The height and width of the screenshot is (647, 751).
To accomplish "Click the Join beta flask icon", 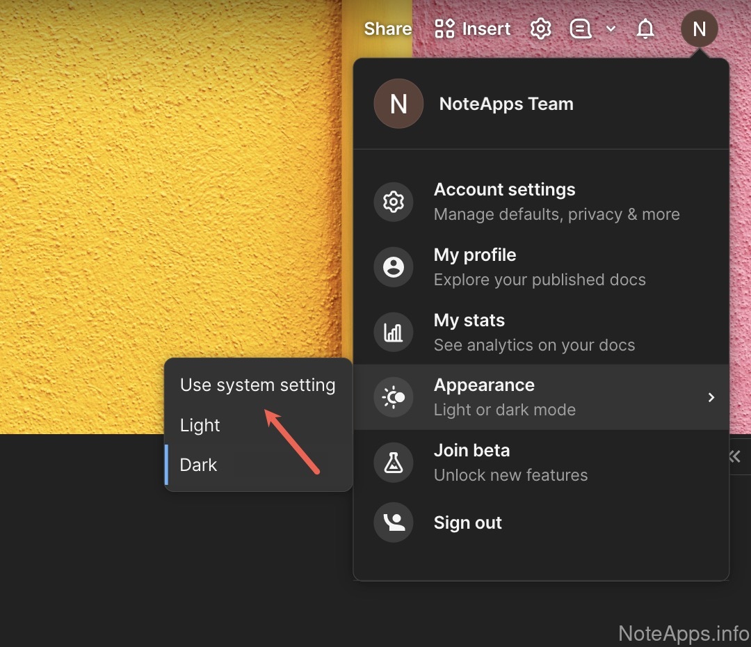I will pyautogui.click(x=394, y=463).
